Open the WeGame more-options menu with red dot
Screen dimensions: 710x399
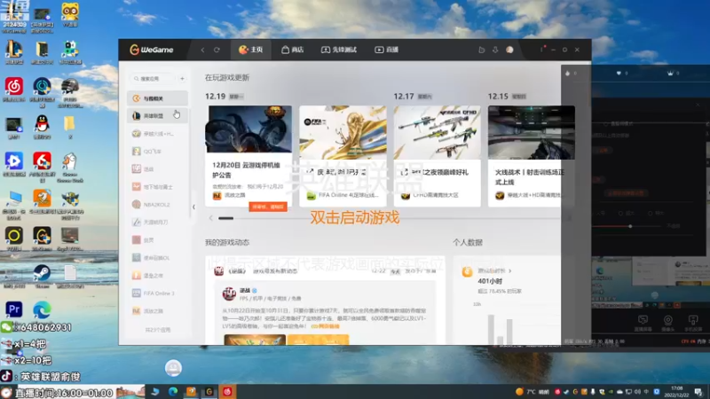[542, 49]
